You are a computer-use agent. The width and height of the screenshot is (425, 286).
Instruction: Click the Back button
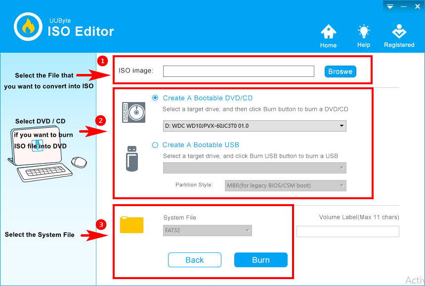click(195, 260)
